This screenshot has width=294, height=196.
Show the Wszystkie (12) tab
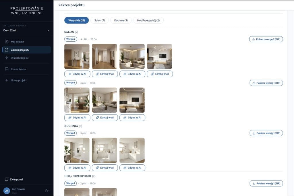(76, 20)
